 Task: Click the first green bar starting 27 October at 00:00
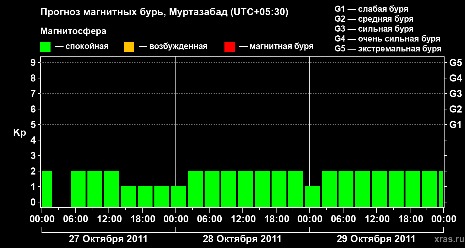coord(47,189)
